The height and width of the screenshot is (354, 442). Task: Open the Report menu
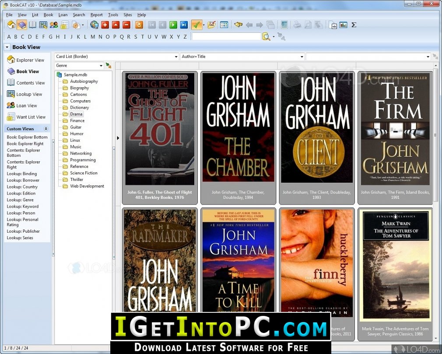[x=96, y=15]
